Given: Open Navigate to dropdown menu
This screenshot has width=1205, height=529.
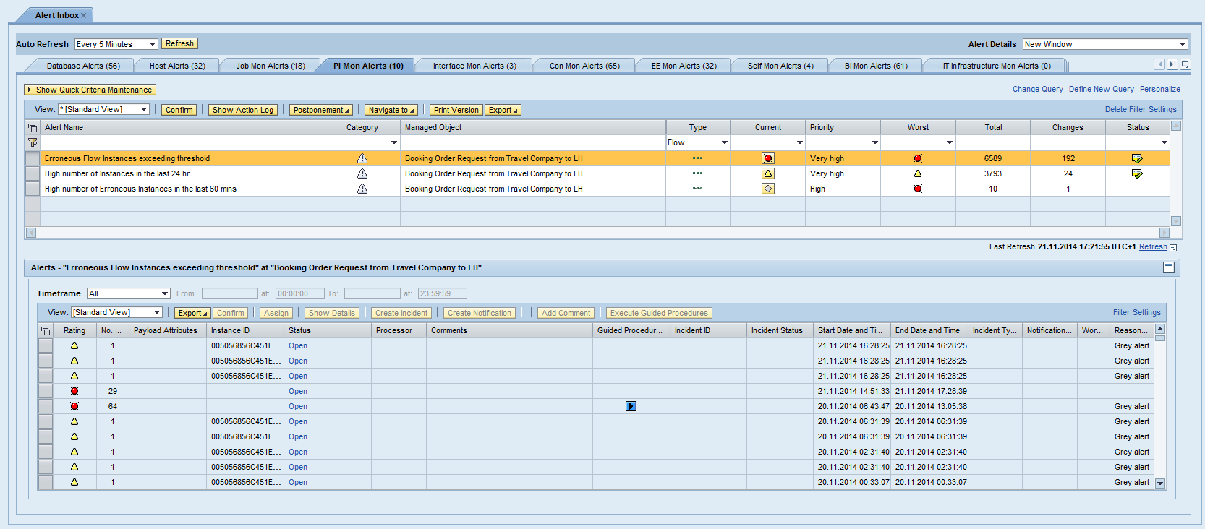Looking at the screenshot, I should coord(391,110).
